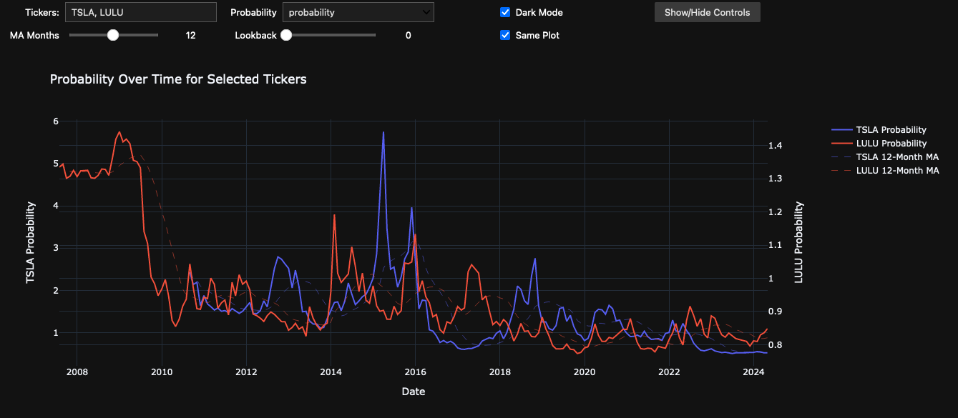Click the LULU spike at 2014
The image size is (958, 418).
click(334, 215)
